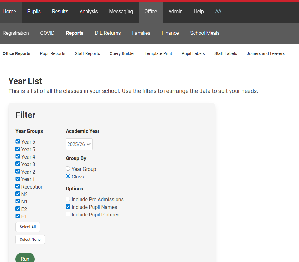Image resolution: width=299 pixels, height=262 pixels.
Task: Select the Year Group radio button
Action: point(68,169)
